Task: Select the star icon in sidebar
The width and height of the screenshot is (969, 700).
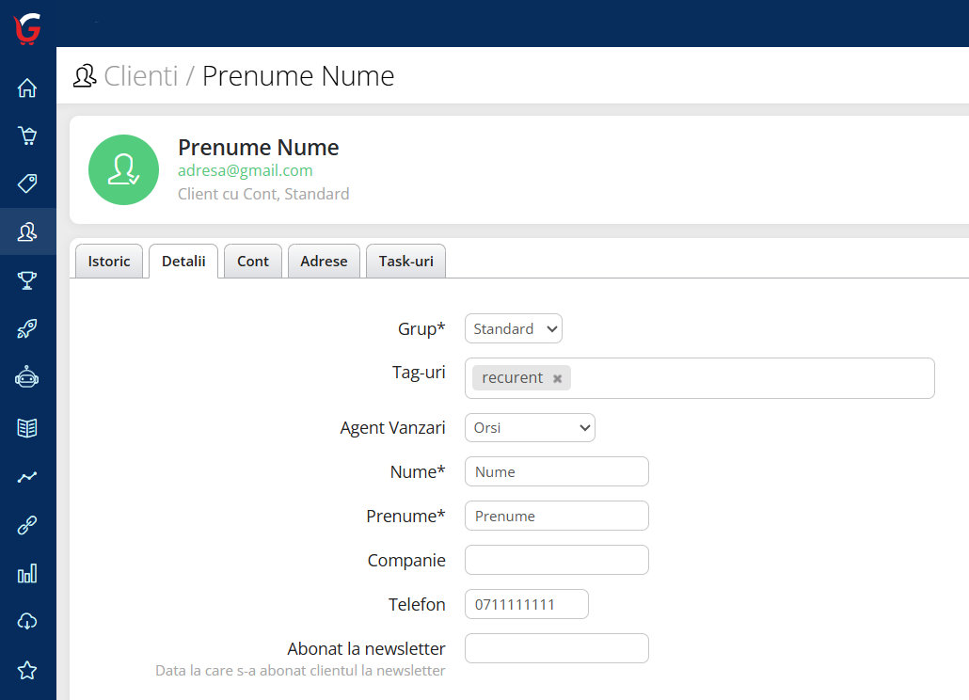Action: click(27, 670)
